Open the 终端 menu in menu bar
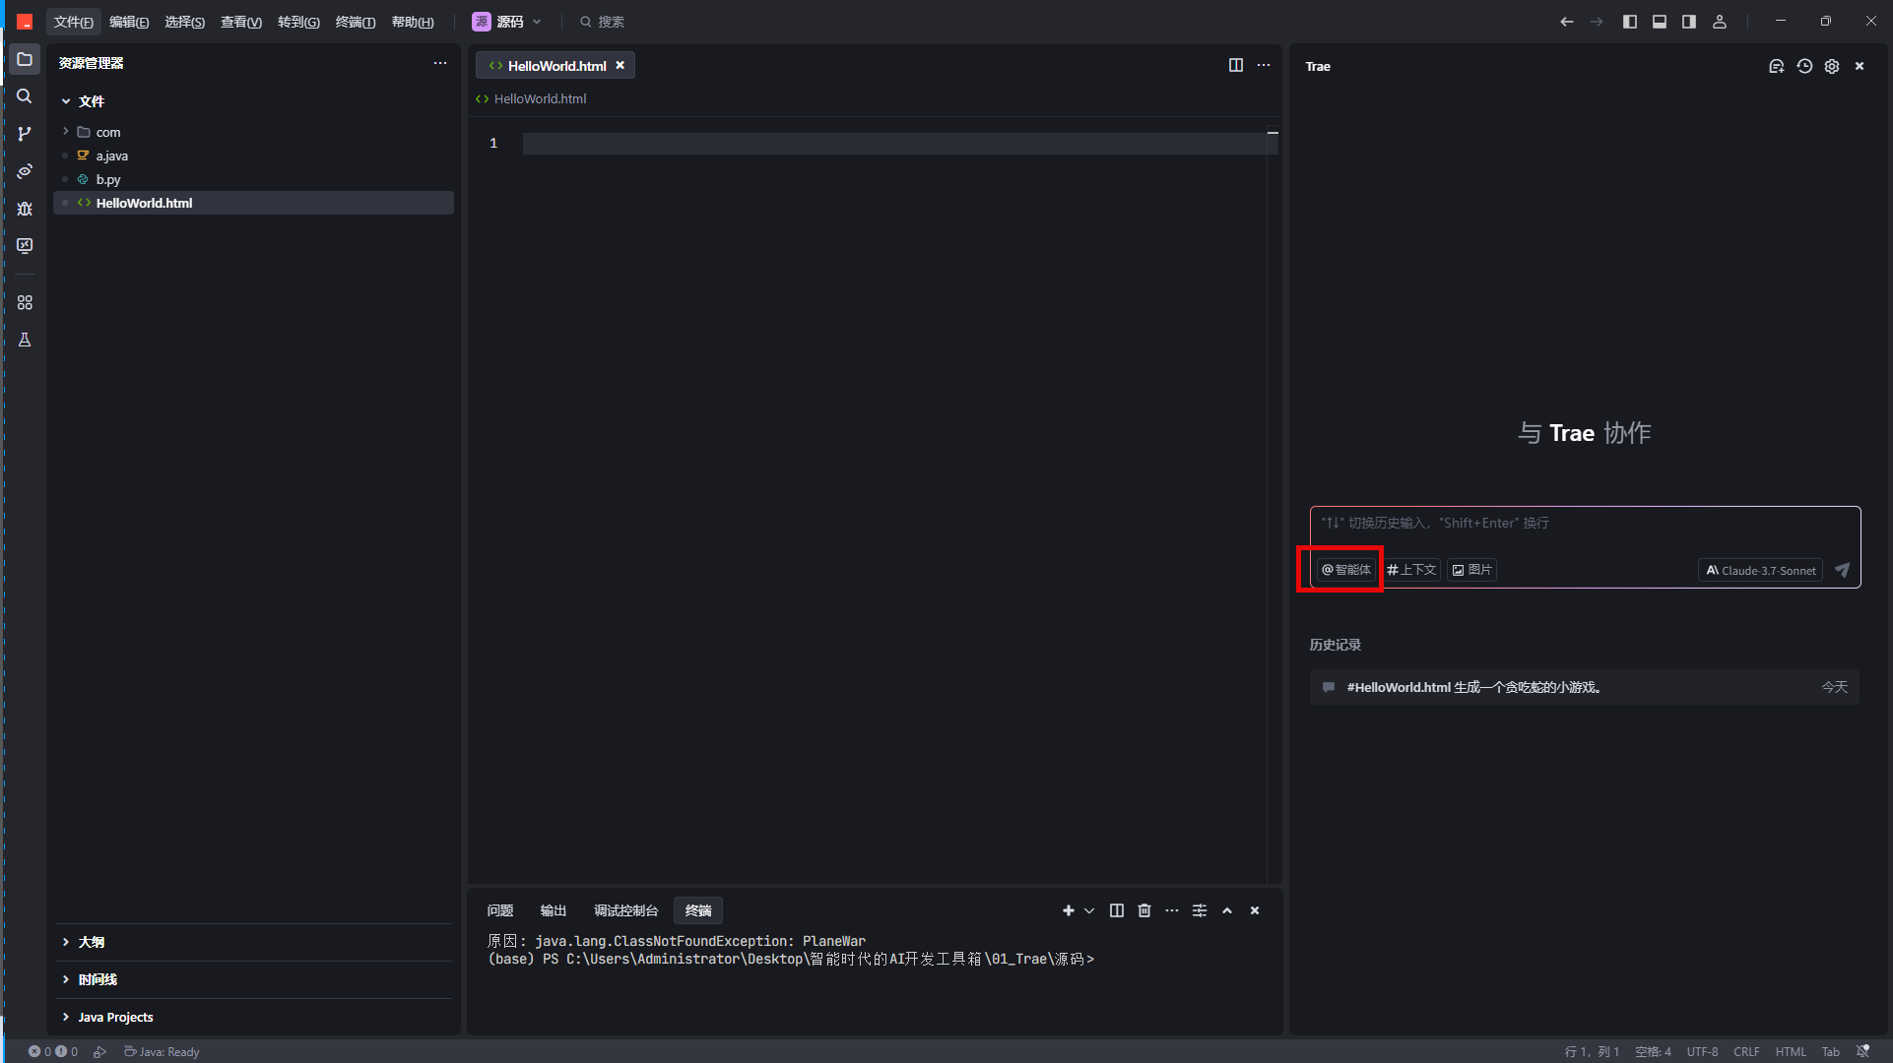Image resolution: width=1893 pixels, height=1063 pixels. click(x=356, y=22)
